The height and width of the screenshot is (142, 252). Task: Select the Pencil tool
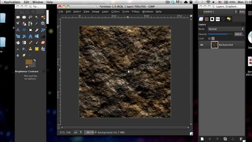(x=31, y=43)
